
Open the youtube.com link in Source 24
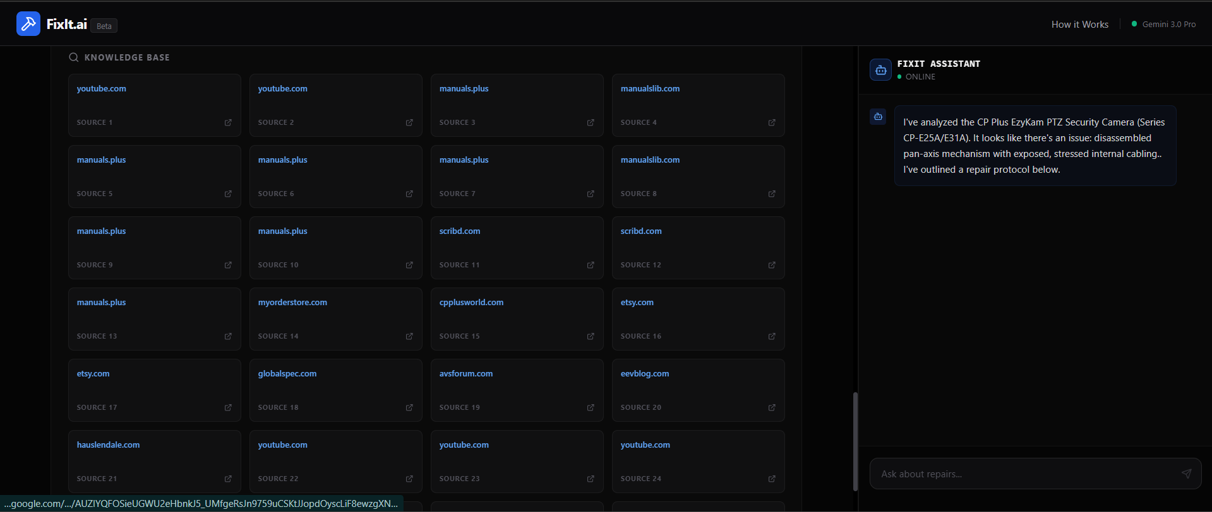[645, 445]
